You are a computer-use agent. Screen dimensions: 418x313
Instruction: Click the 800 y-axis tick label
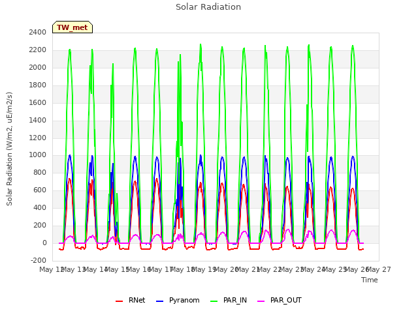coord(40,172)
